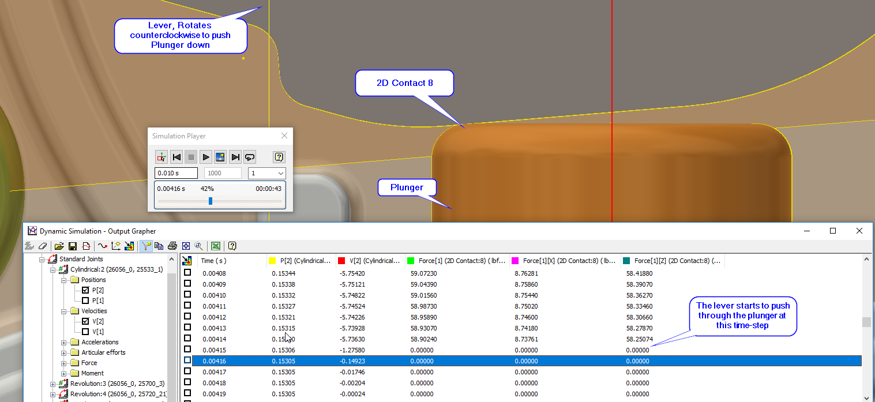Play the simulation in Simulation Player
The image size is (875, 402).
(206, 156)
